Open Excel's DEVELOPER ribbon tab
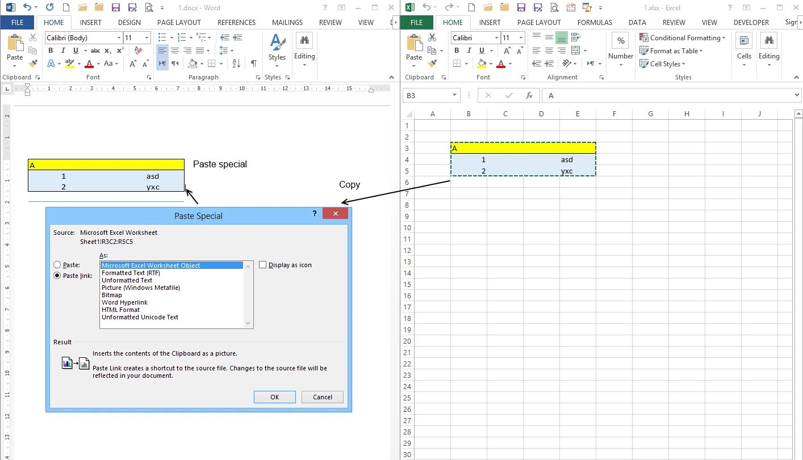This screenshot has height=460, width=803. tap(751, 22)
